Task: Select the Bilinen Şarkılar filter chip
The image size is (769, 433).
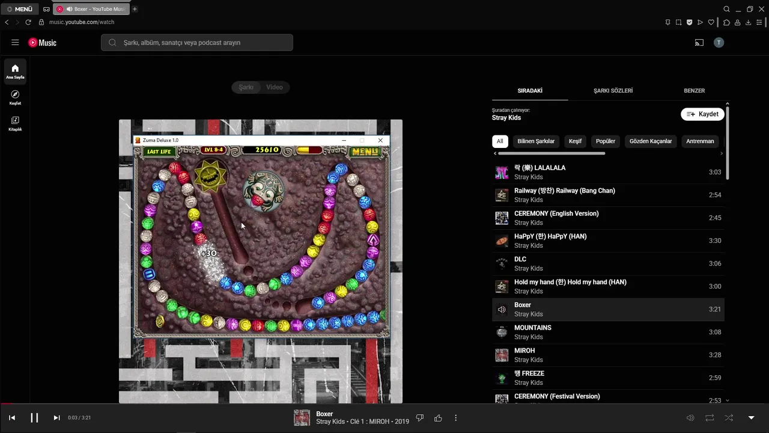Action: (x=536, y=141)
